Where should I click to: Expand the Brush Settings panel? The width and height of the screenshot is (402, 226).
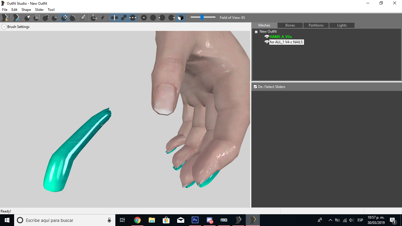pyautogui.click(x=4, y=27)
